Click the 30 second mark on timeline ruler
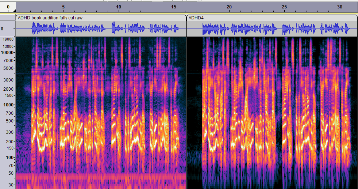358x189 pixels. tap(340, 7)
